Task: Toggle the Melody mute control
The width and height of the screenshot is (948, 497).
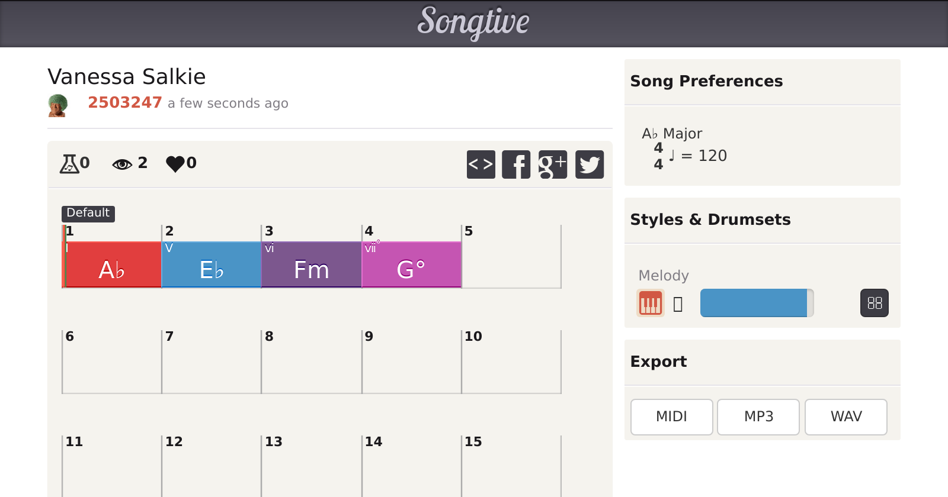Action: pyautogui.click(x=677, y=303)
